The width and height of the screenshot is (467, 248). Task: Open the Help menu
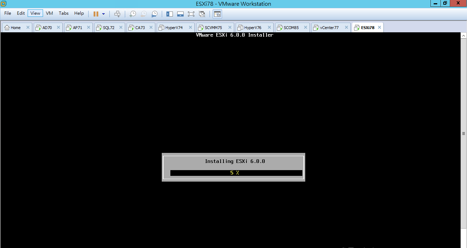[x=79, y=13]
